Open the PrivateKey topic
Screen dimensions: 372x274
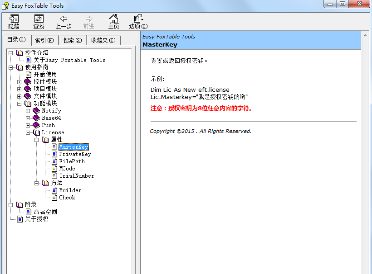pyautogui.click(x=75, y=154)
